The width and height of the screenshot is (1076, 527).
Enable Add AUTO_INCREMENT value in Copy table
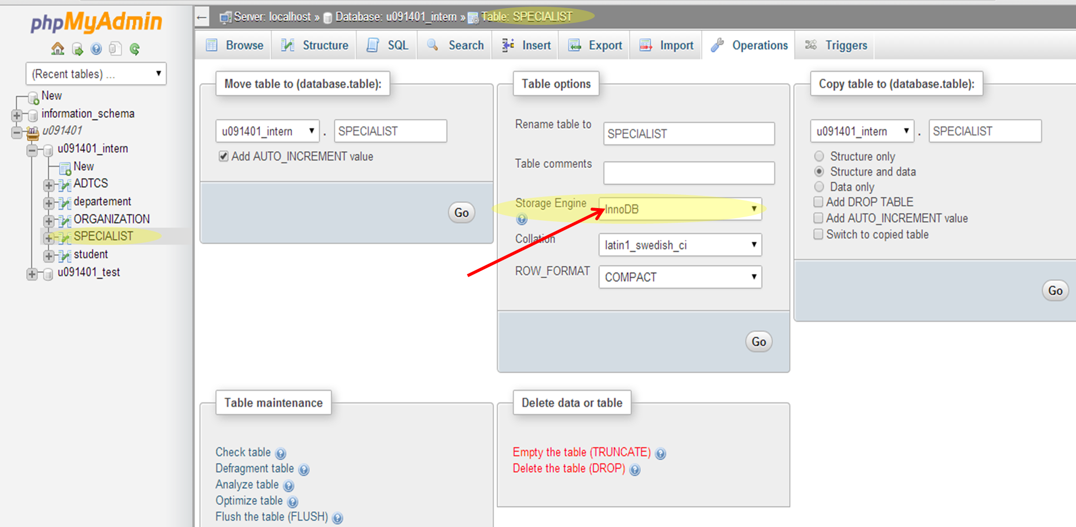click(x=818, y=218)
